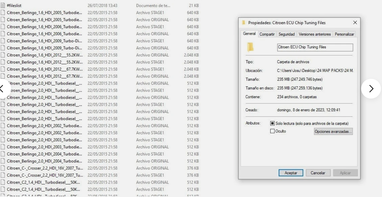
Task: Check the Oculto attribute checkbox
Action: click(272, 131)
